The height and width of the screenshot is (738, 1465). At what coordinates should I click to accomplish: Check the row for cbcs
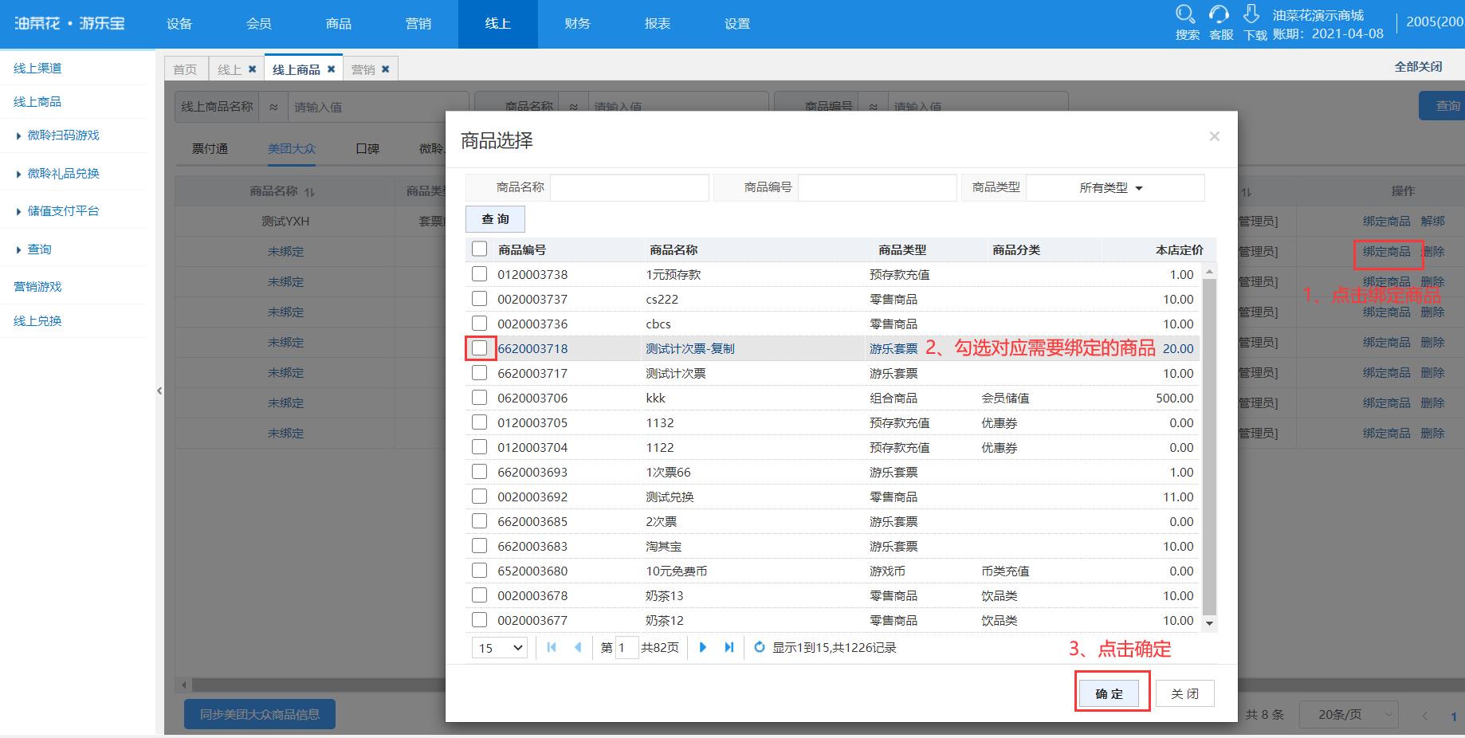[x=479, y=323]
